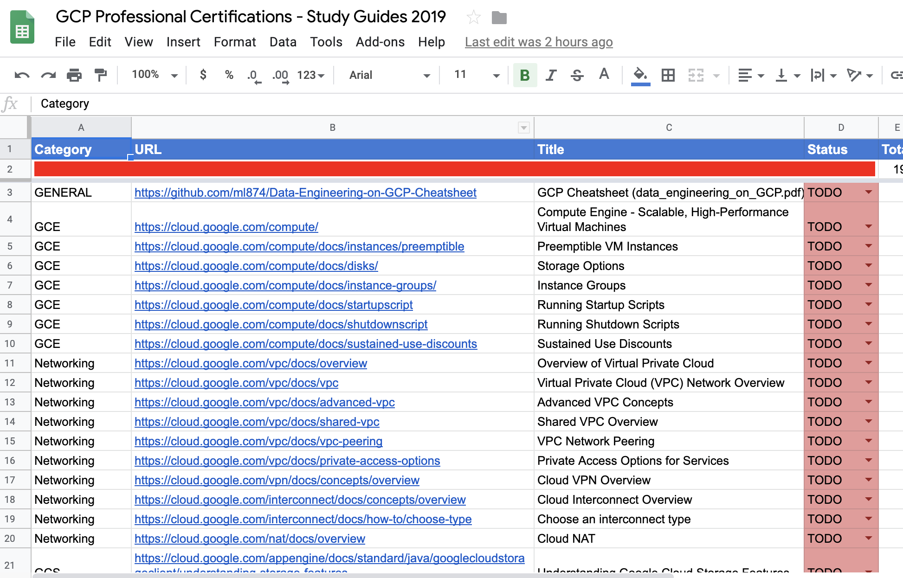This screenshot has height=578, width=903.
Task: Click the insert link icon
Action: coord(896,75)
